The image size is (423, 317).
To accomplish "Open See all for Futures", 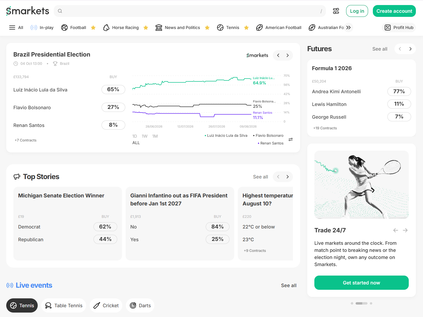I will coord(380,49).
